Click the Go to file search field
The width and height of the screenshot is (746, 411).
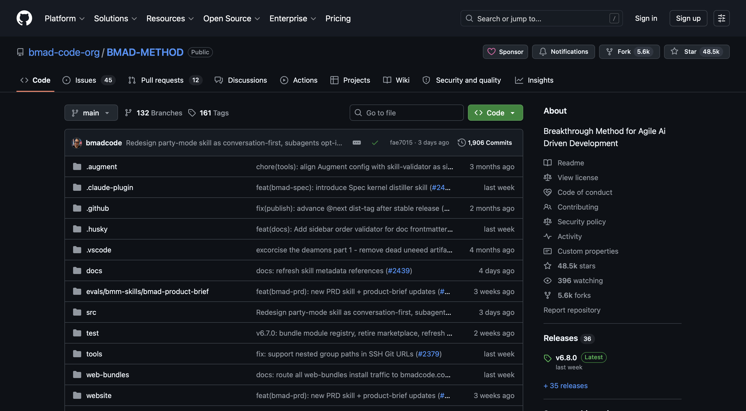(x=406, y=113)
